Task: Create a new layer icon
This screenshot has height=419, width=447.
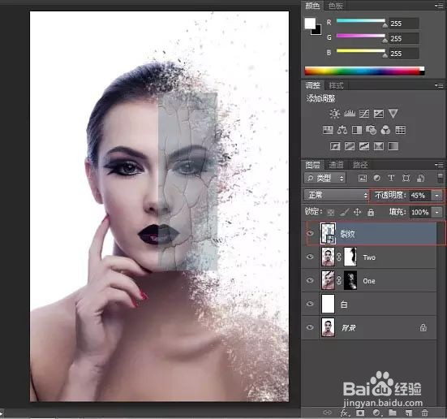Action: [x=409, y=413]
